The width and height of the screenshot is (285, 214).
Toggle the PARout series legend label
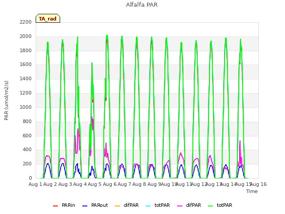point(99,205)
